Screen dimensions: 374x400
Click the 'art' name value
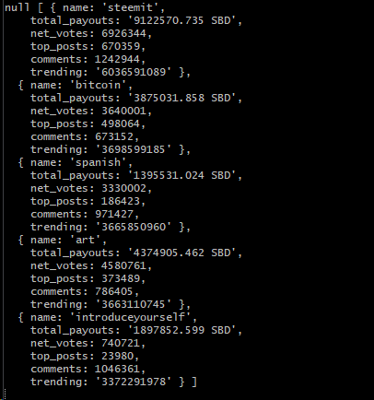coord(86,240)
